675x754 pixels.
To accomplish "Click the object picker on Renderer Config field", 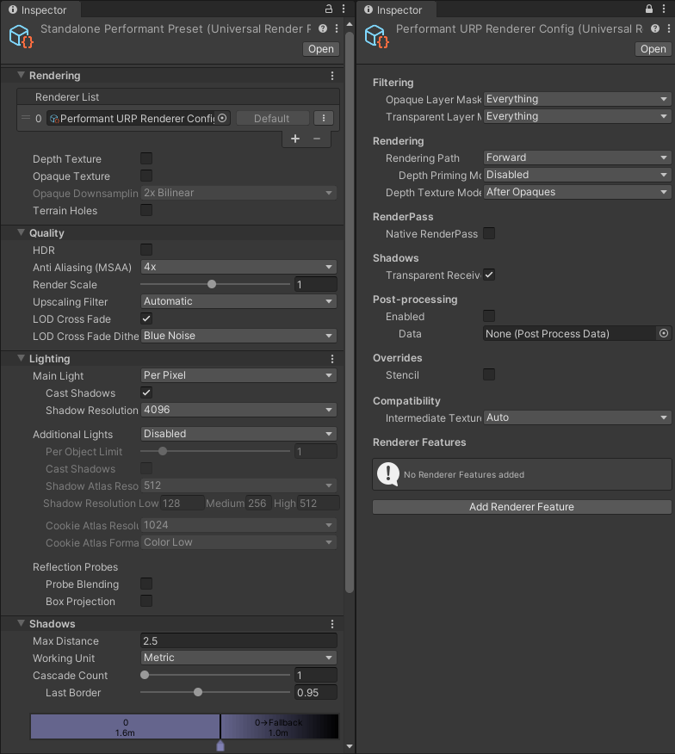I will [222, 118].
